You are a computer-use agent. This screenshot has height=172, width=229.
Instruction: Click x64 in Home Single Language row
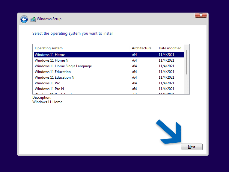(134, 66)
